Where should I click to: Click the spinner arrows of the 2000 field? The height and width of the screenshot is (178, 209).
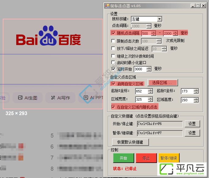(175, 33)
